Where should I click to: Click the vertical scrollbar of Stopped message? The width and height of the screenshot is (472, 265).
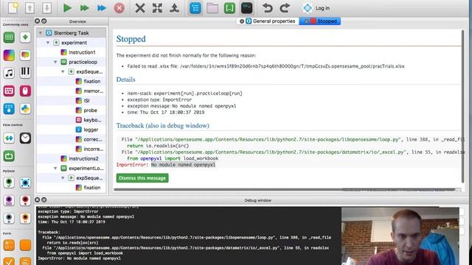(463, 106)
